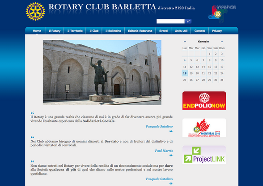Open the Home menu item

click(x=37, y=31)
